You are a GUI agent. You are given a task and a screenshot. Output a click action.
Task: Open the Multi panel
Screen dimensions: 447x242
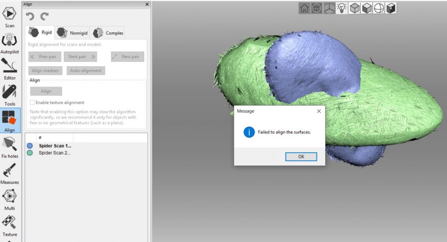click(10, 200)
